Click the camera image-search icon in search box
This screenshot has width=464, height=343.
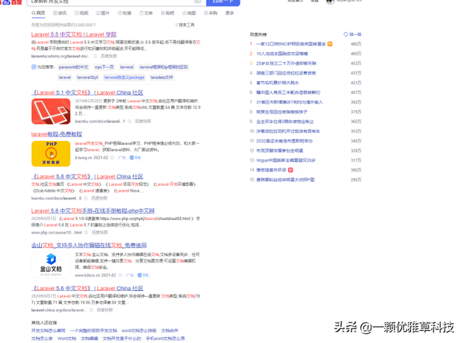197,1
